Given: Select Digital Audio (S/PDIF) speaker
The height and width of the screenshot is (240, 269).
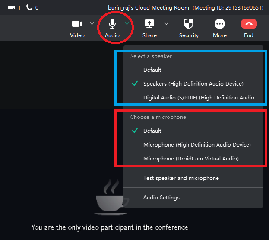Looking at the screenshot, I should pos(201,98).
